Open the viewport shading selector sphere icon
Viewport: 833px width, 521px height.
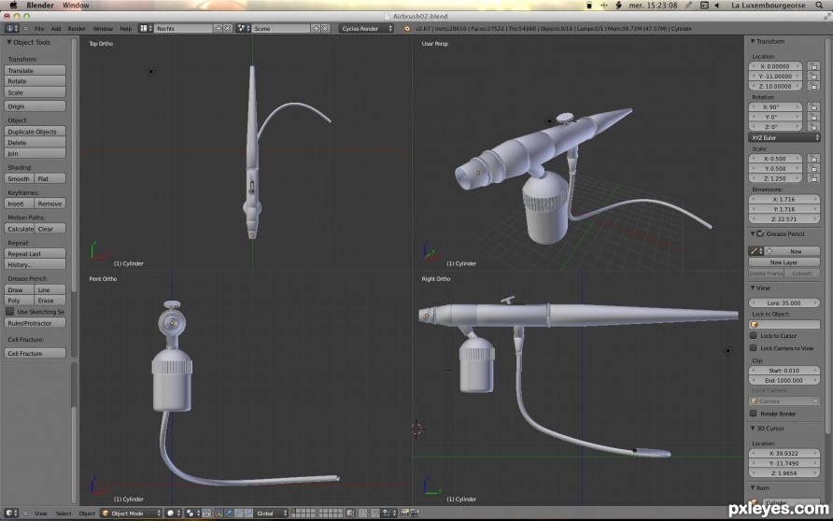coord(173,513)
